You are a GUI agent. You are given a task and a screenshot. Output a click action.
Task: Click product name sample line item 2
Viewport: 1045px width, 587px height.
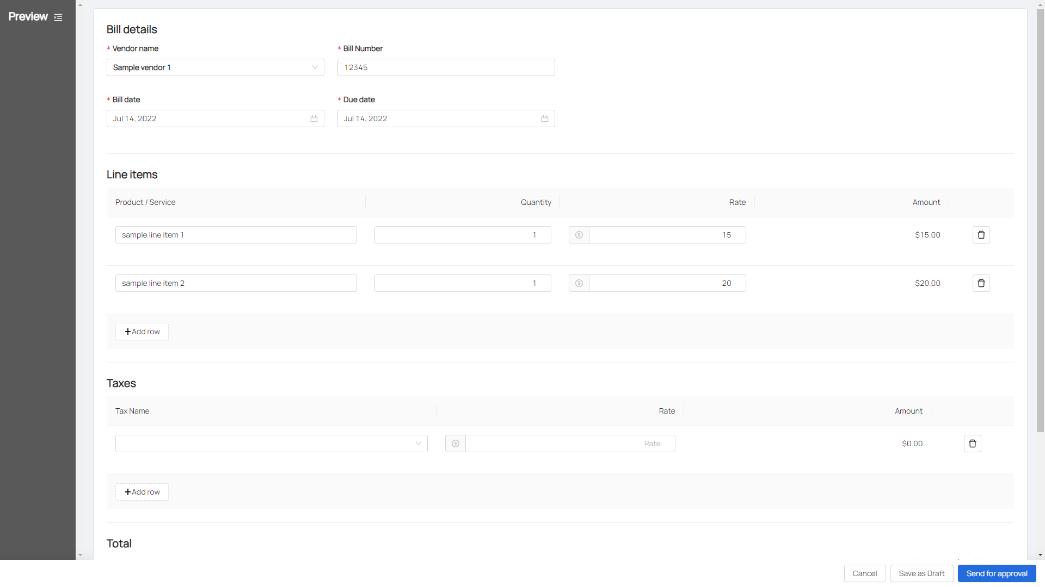tap(236, 283)
